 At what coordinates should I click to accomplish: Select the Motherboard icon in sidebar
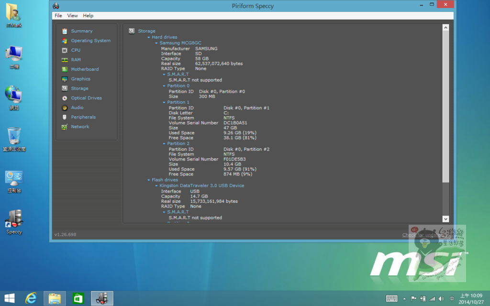point(65,69)
